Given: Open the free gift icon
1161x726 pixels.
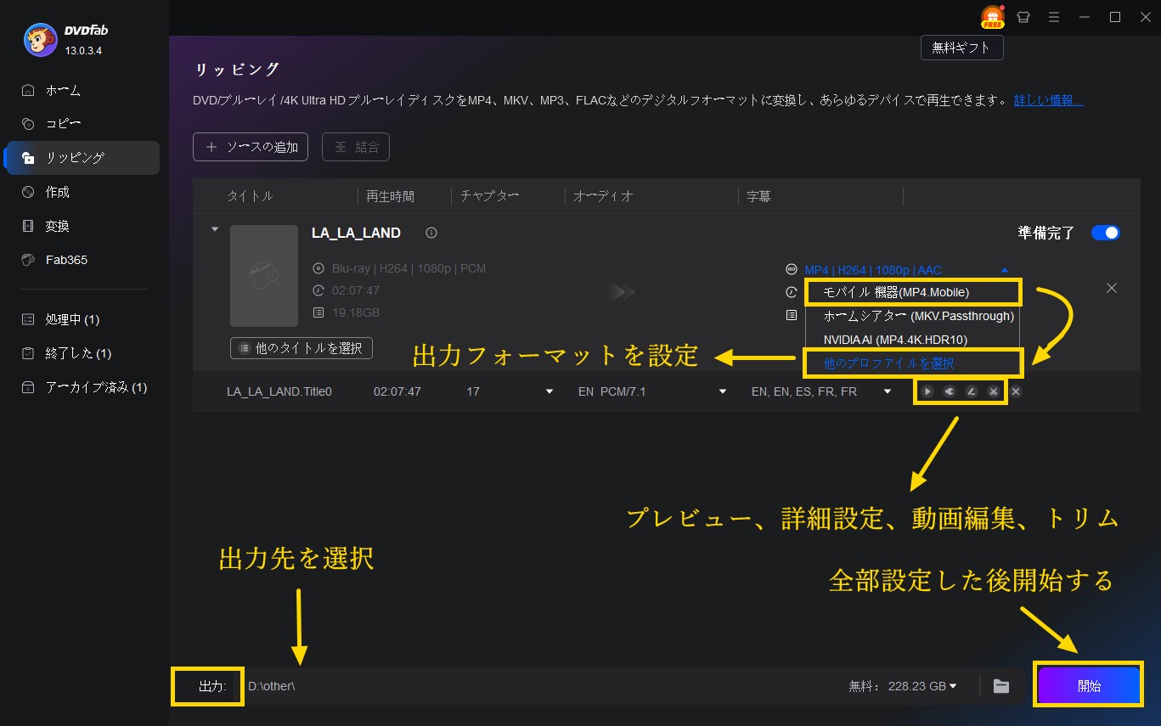Looking at the screenshot, I should click(x=992, y=17).
